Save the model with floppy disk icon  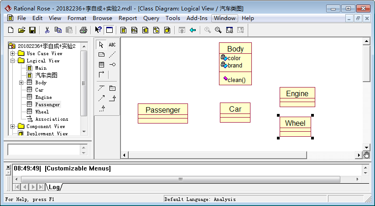(32, 30)
